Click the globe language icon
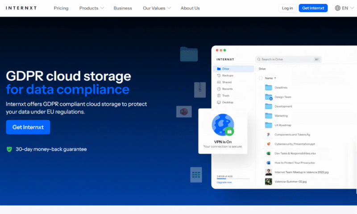The height and width of the screenshot is (214, 357). coord(337,8)
